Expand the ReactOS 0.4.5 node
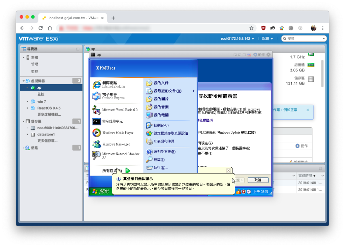The image size is (345, 247). [x=27, y=108]
